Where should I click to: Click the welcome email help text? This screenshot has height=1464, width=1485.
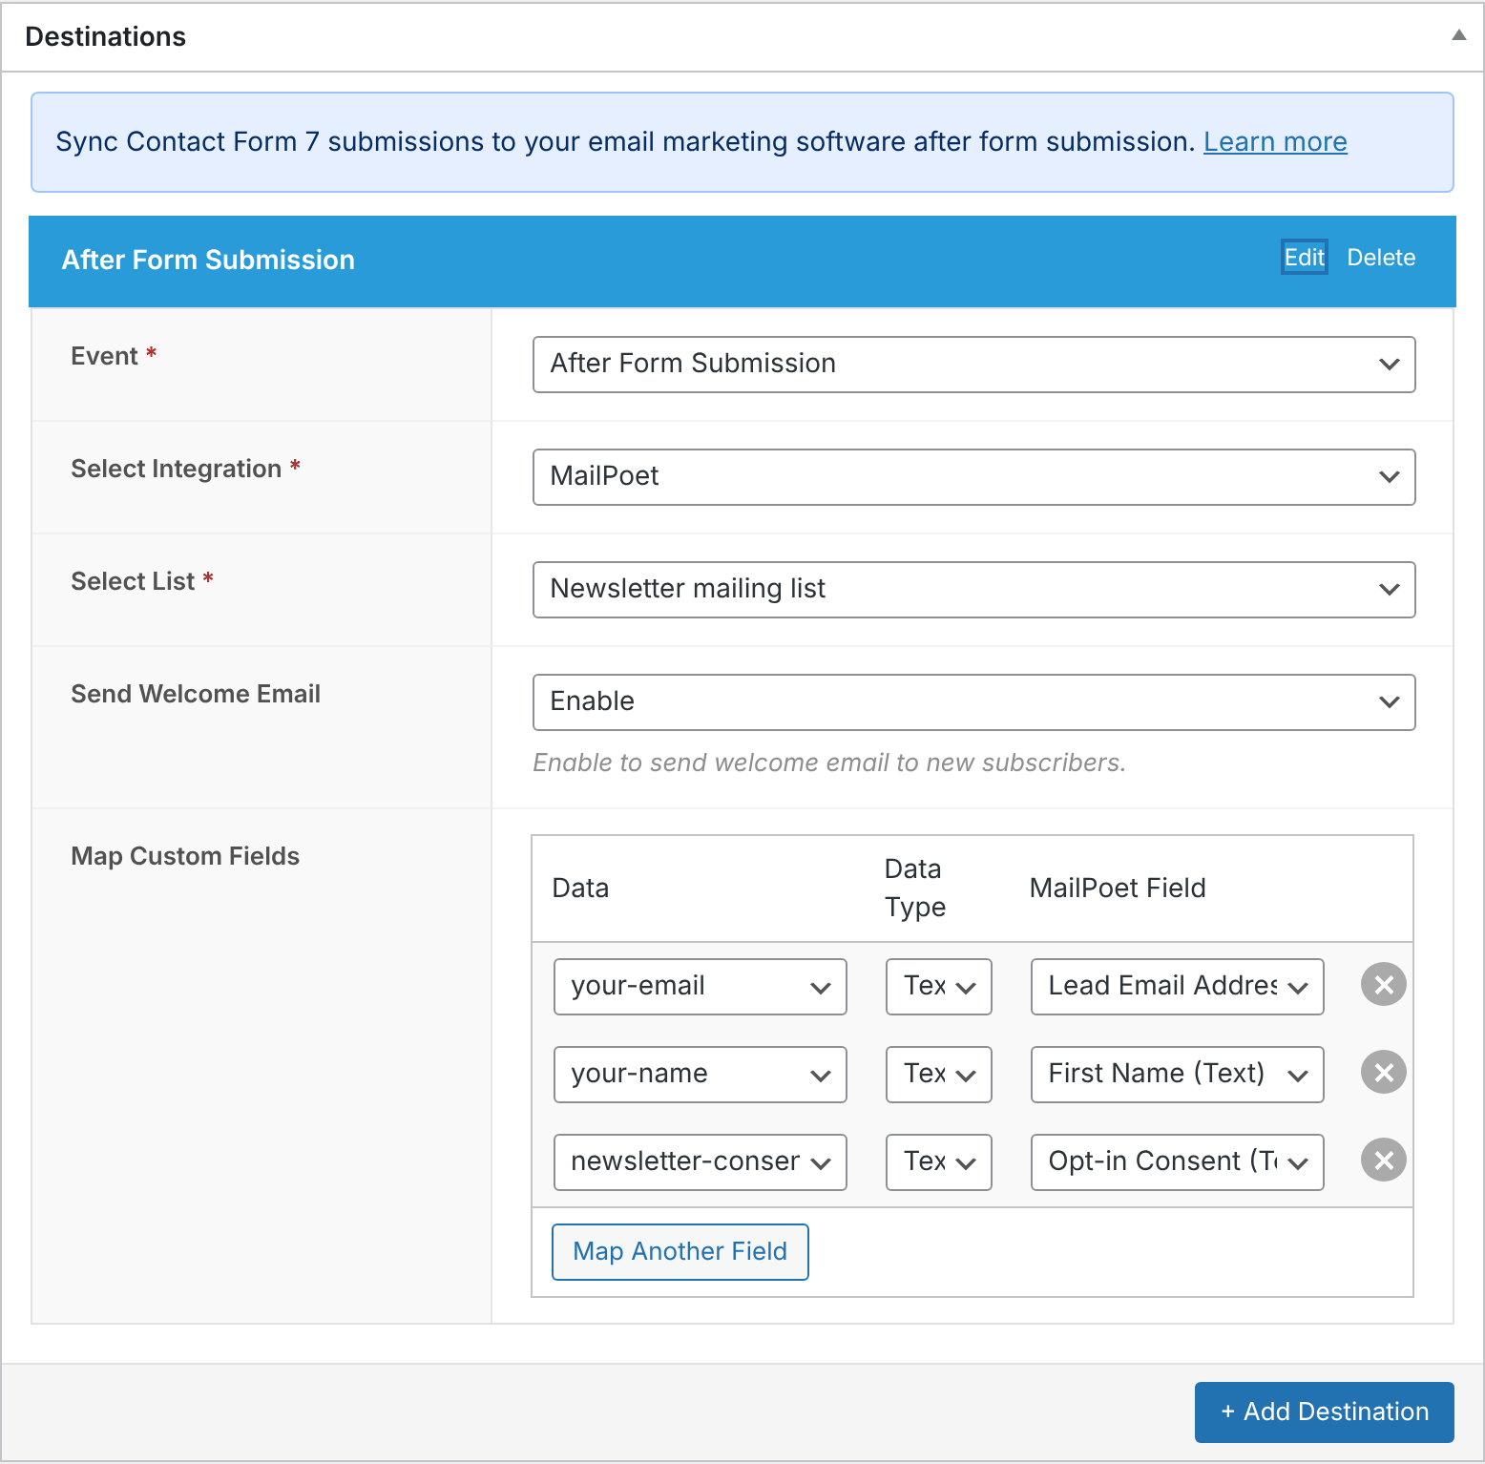point(829,763)
